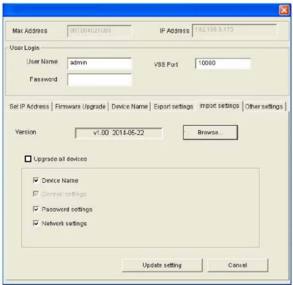The height and width of the screenshot is (285, 293).
Task: Close the dialog with the red X button
Action: 284,10
